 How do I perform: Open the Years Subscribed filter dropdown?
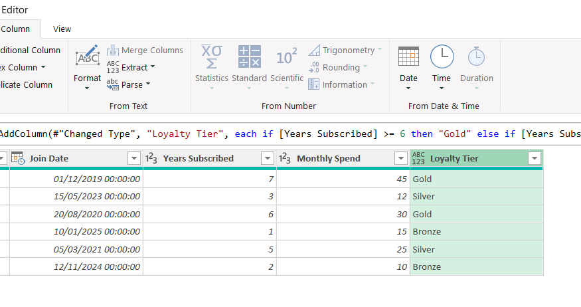tap(268, 158)
